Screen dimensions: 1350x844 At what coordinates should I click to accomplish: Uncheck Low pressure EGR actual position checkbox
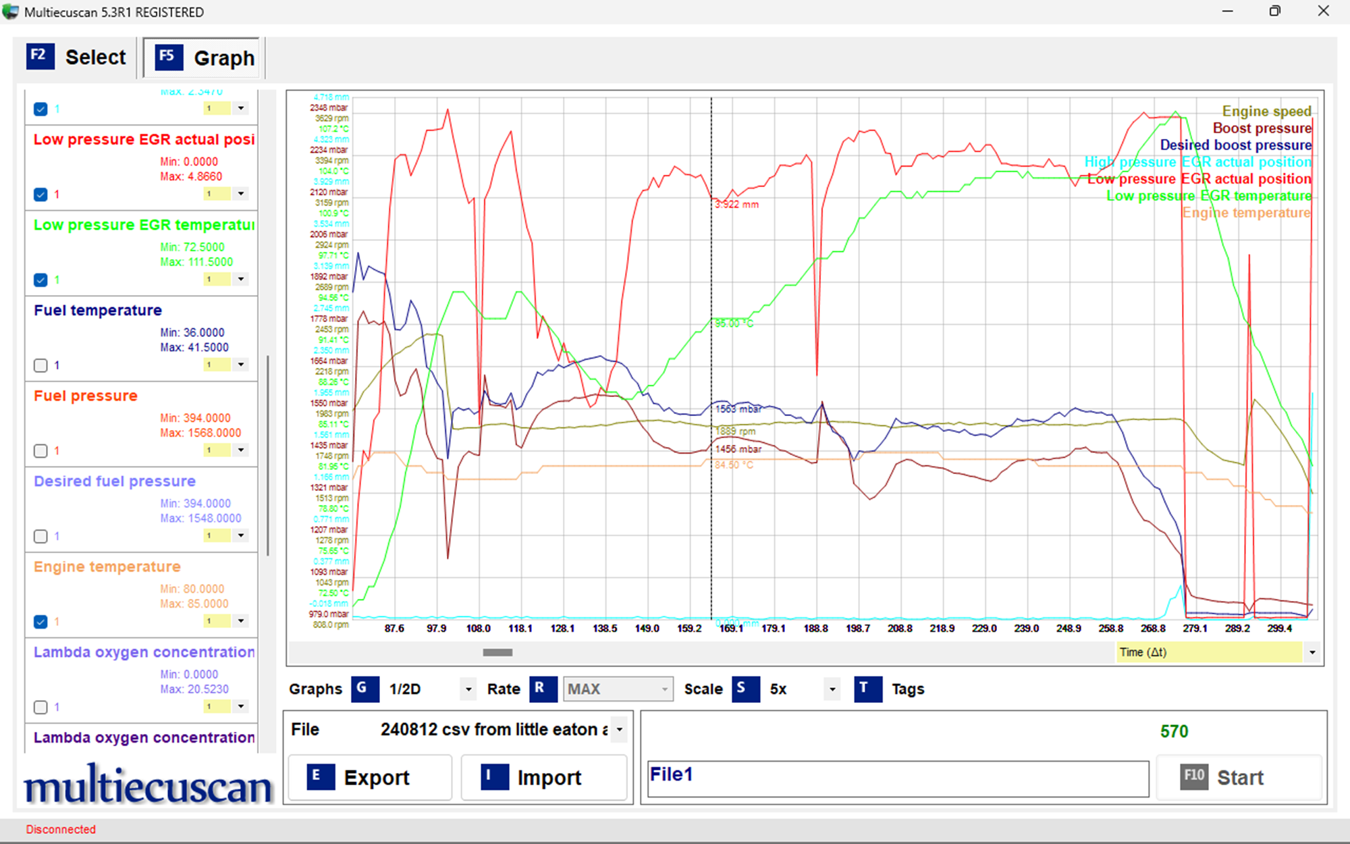(40, 194)
